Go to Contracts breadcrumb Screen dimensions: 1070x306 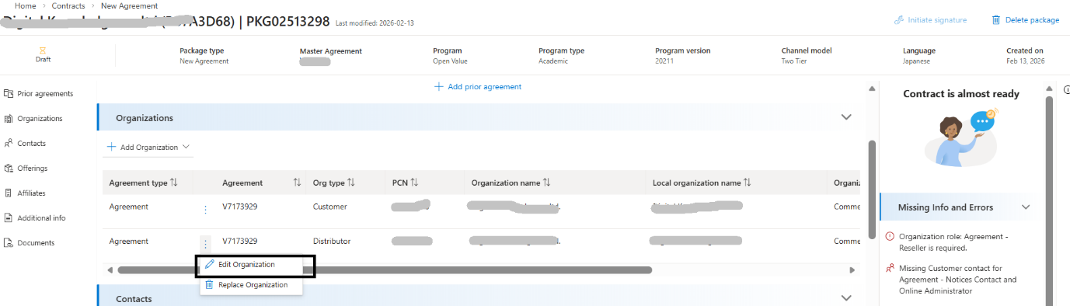click(x=68, y=5)
